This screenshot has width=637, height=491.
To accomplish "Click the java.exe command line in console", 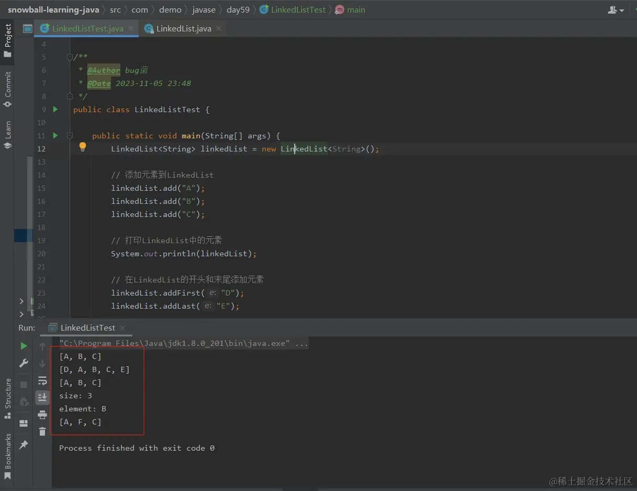I will (x=184, y=343).
